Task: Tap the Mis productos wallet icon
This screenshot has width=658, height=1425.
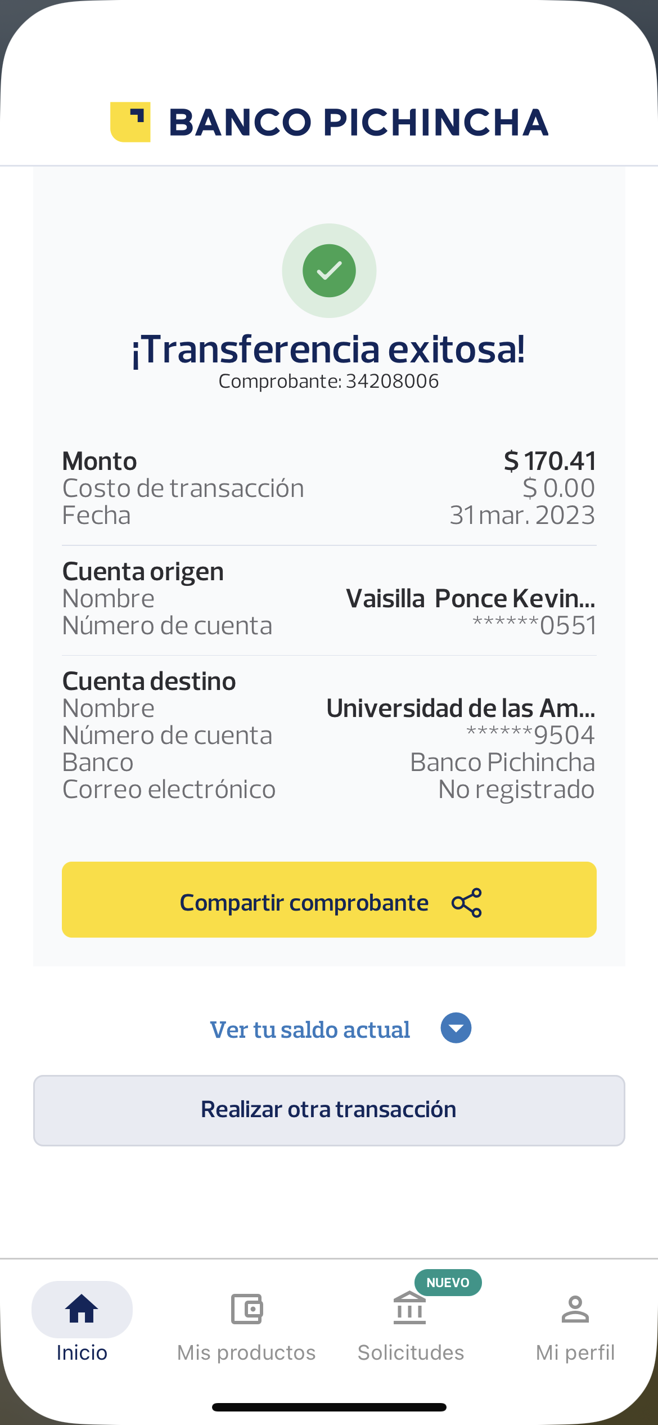Action: 246,1309
